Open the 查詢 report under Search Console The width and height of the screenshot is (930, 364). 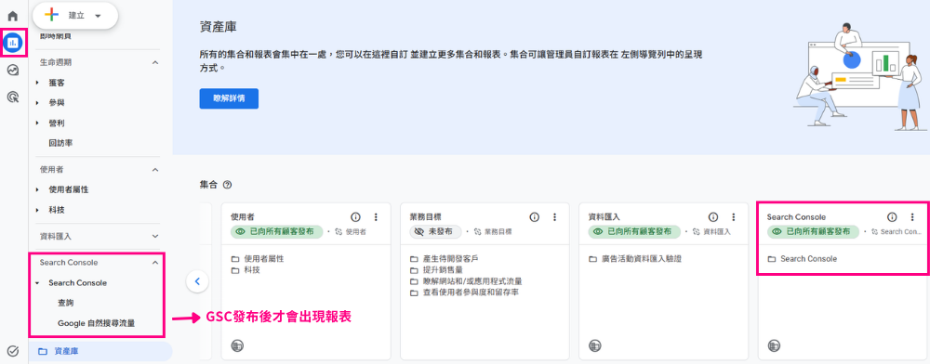66,303
